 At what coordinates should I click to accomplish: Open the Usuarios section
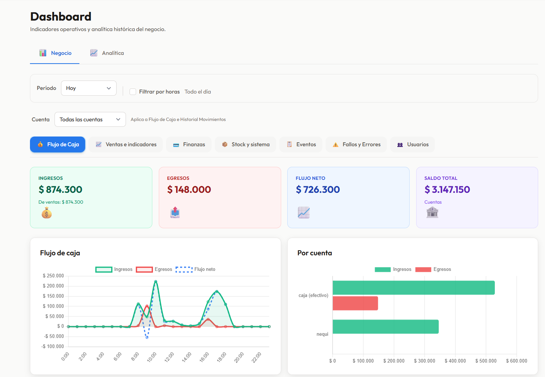coord(413,144)
